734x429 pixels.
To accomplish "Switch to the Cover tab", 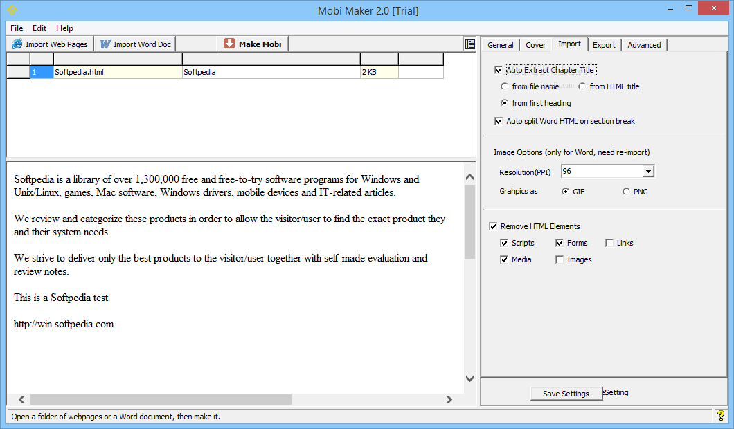I will click(x=535, y=45).
